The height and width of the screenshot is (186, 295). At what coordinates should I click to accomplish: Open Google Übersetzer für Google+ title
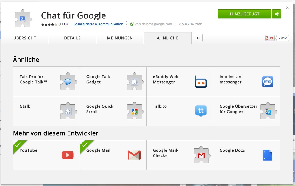238,109
